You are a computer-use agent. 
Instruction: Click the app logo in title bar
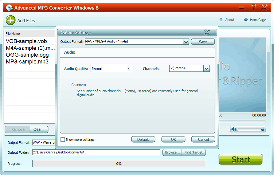9,8
